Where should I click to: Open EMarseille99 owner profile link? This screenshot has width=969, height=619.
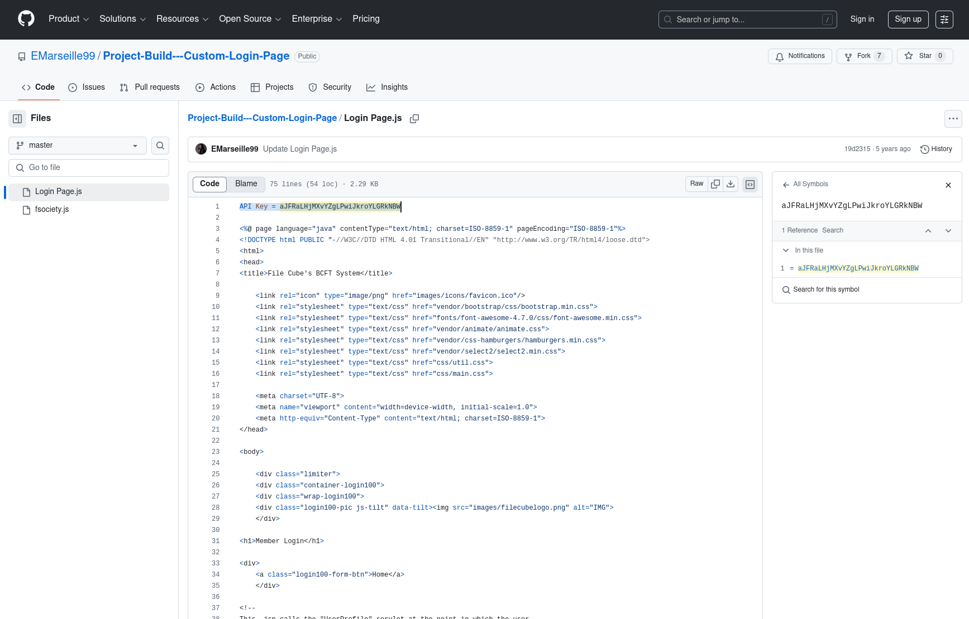coord(63,56)
